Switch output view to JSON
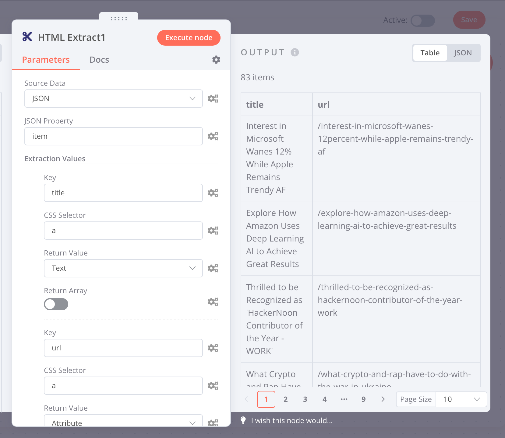505x438 pixels. (x=462, y=53)
